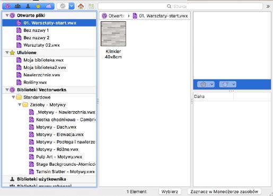This screenshot has width=273, height=196.
Task: Open the gear menu dropdown arrow
Action: pyautogui.click(x=72, y=6)
